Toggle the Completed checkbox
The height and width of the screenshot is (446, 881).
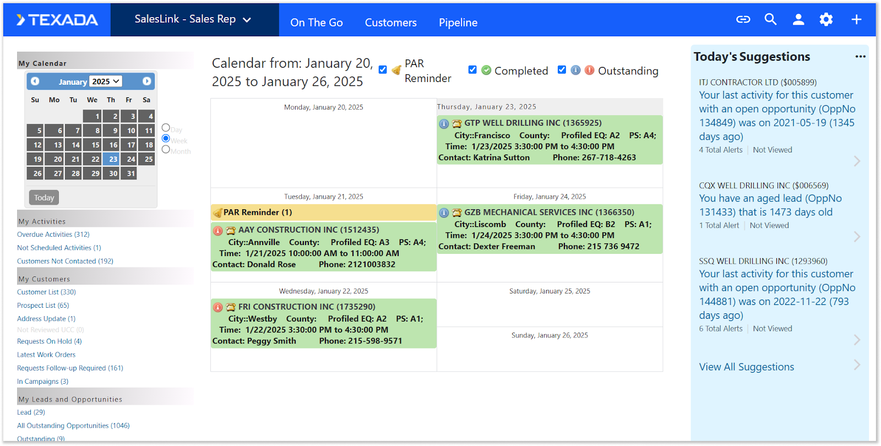pos(472,70)
